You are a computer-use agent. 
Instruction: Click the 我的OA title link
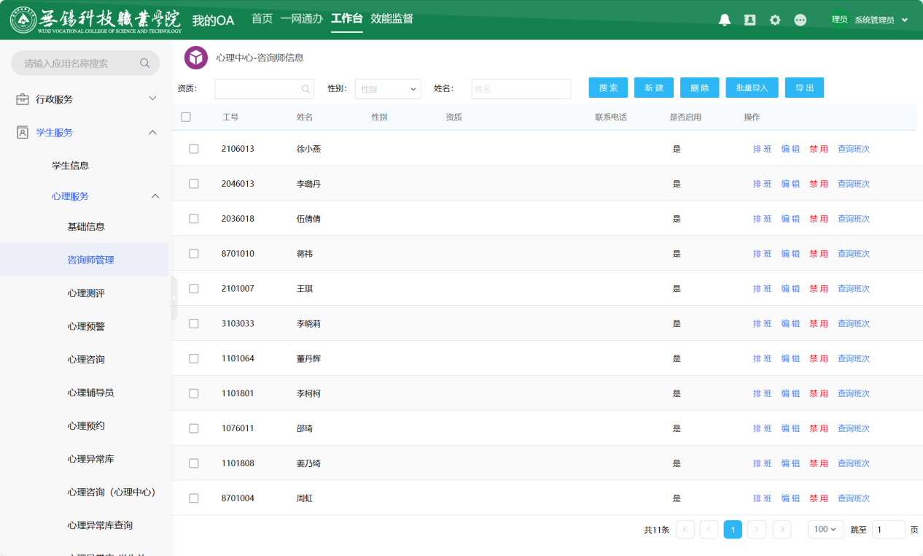213,20
